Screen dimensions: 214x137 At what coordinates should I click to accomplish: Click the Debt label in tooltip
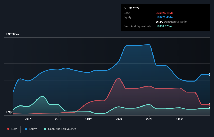[126, 13]
